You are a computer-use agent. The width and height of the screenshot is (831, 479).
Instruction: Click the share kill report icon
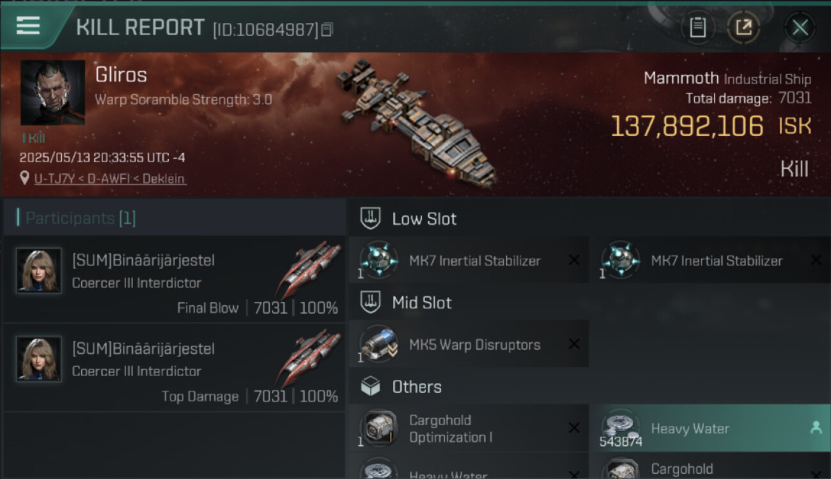(743, 27)
